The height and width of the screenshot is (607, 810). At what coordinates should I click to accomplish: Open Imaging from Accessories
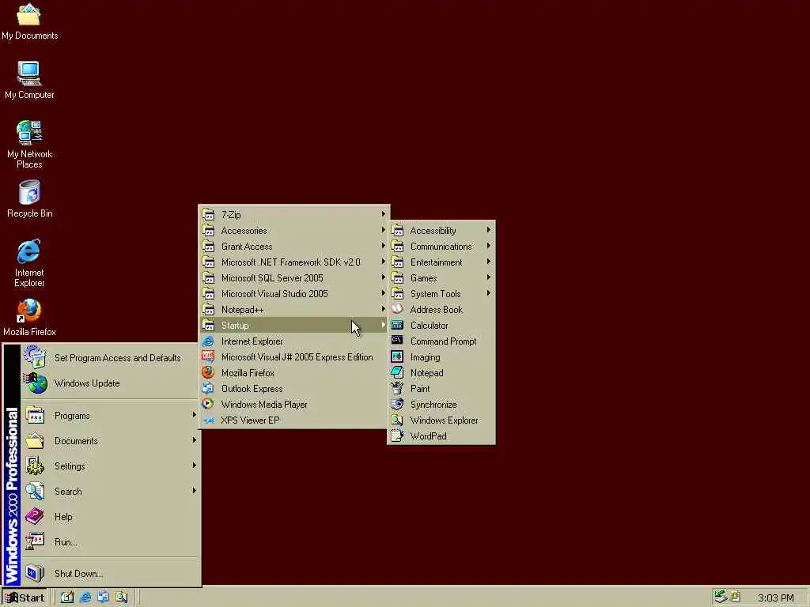[441, 357]
